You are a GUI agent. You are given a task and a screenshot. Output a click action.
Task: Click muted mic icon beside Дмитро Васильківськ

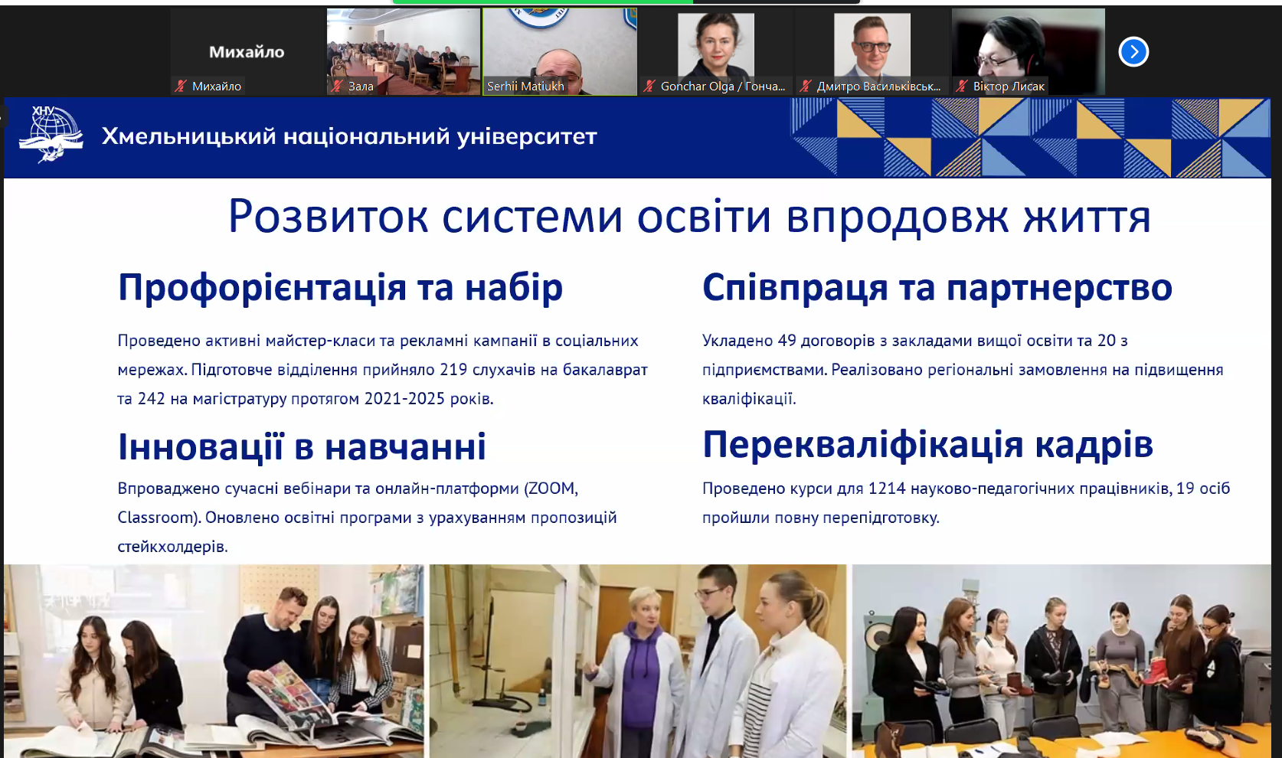pos(806,87)
